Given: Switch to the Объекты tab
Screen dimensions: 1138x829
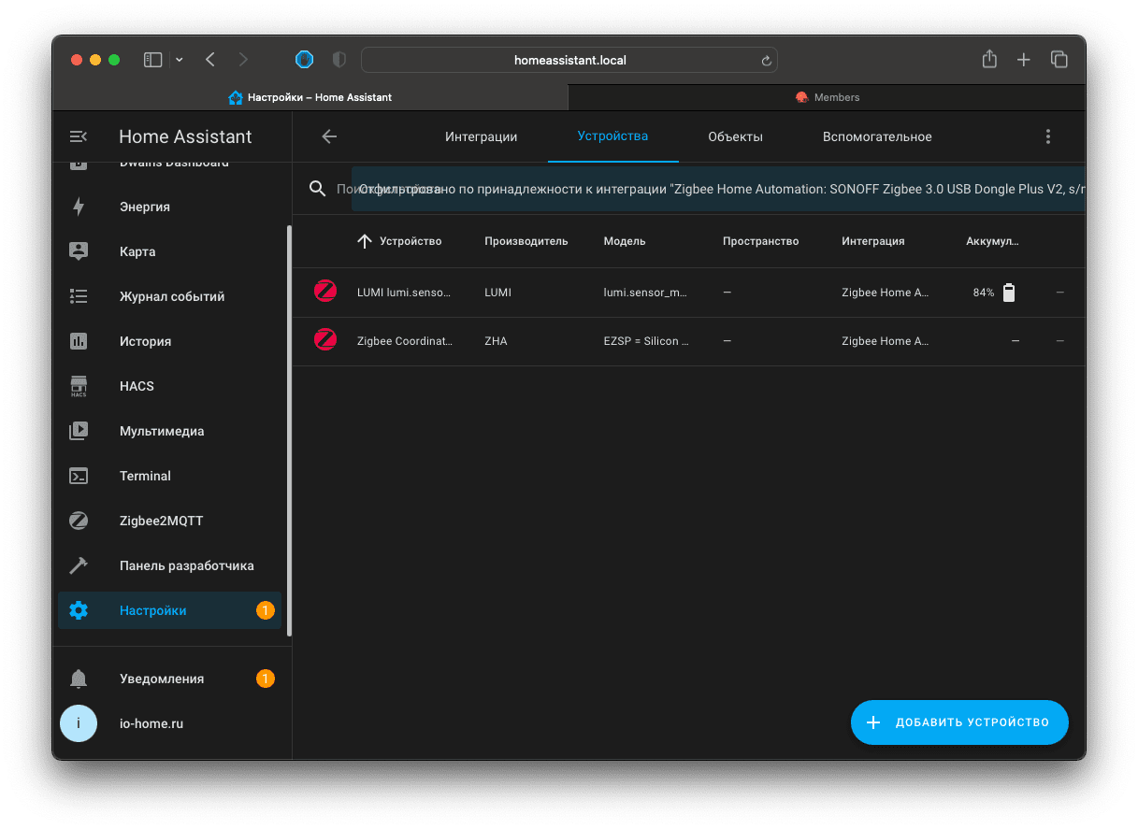Looking at the screenshot, I should click(x=735, y=136).
